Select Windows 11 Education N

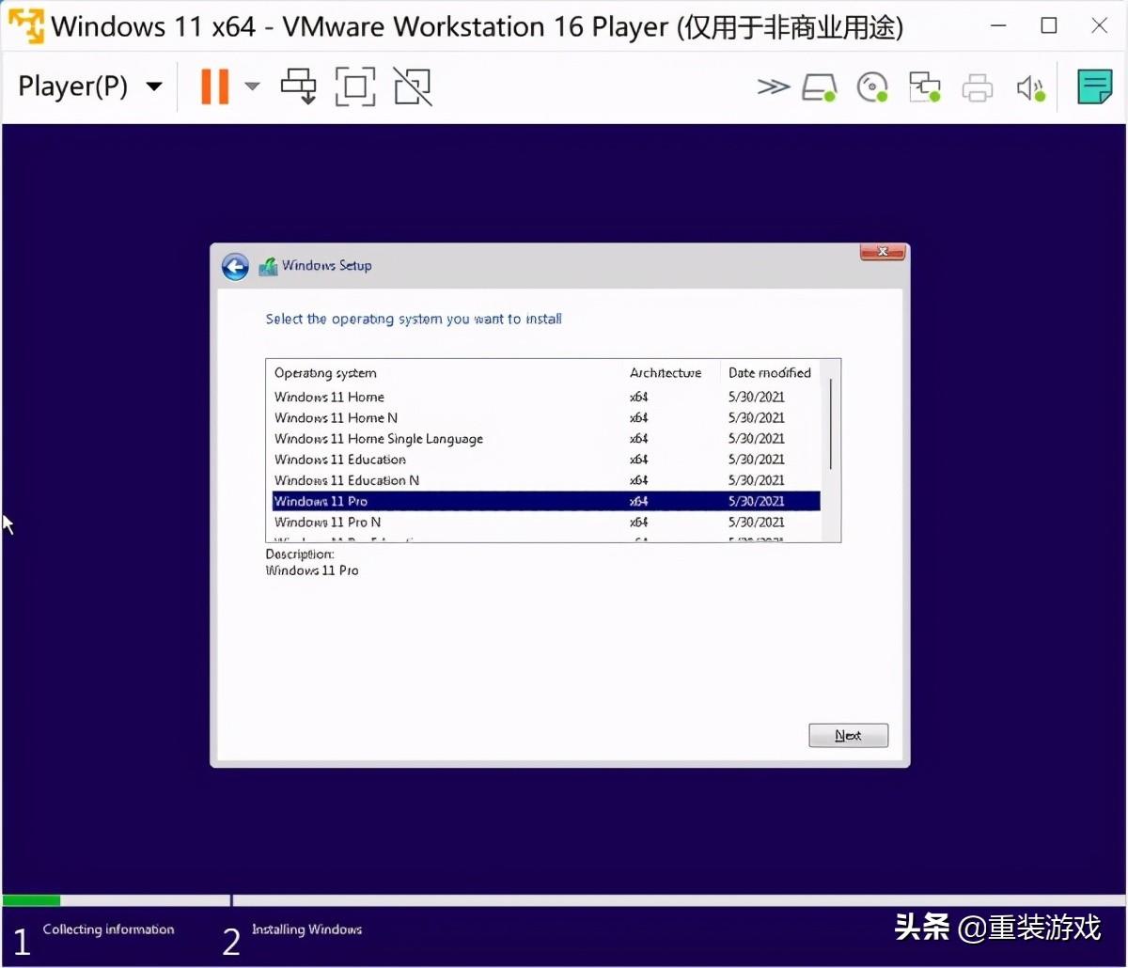(x=546, y=480)
